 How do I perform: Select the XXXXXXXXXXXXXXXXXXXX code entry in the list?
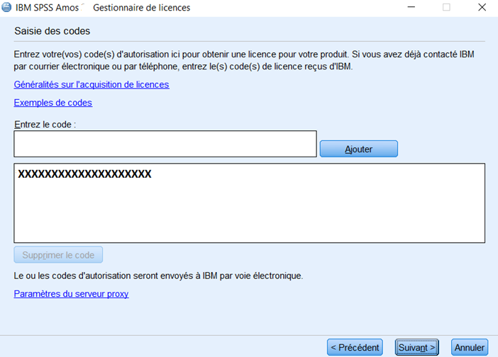[84, 174]
